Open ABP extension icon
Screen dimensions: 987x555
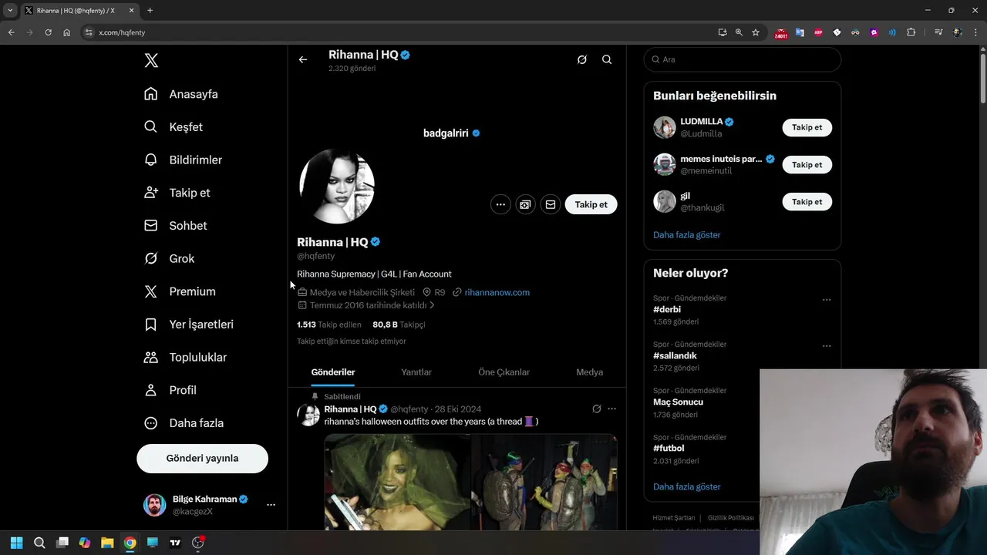click(818, 32)
